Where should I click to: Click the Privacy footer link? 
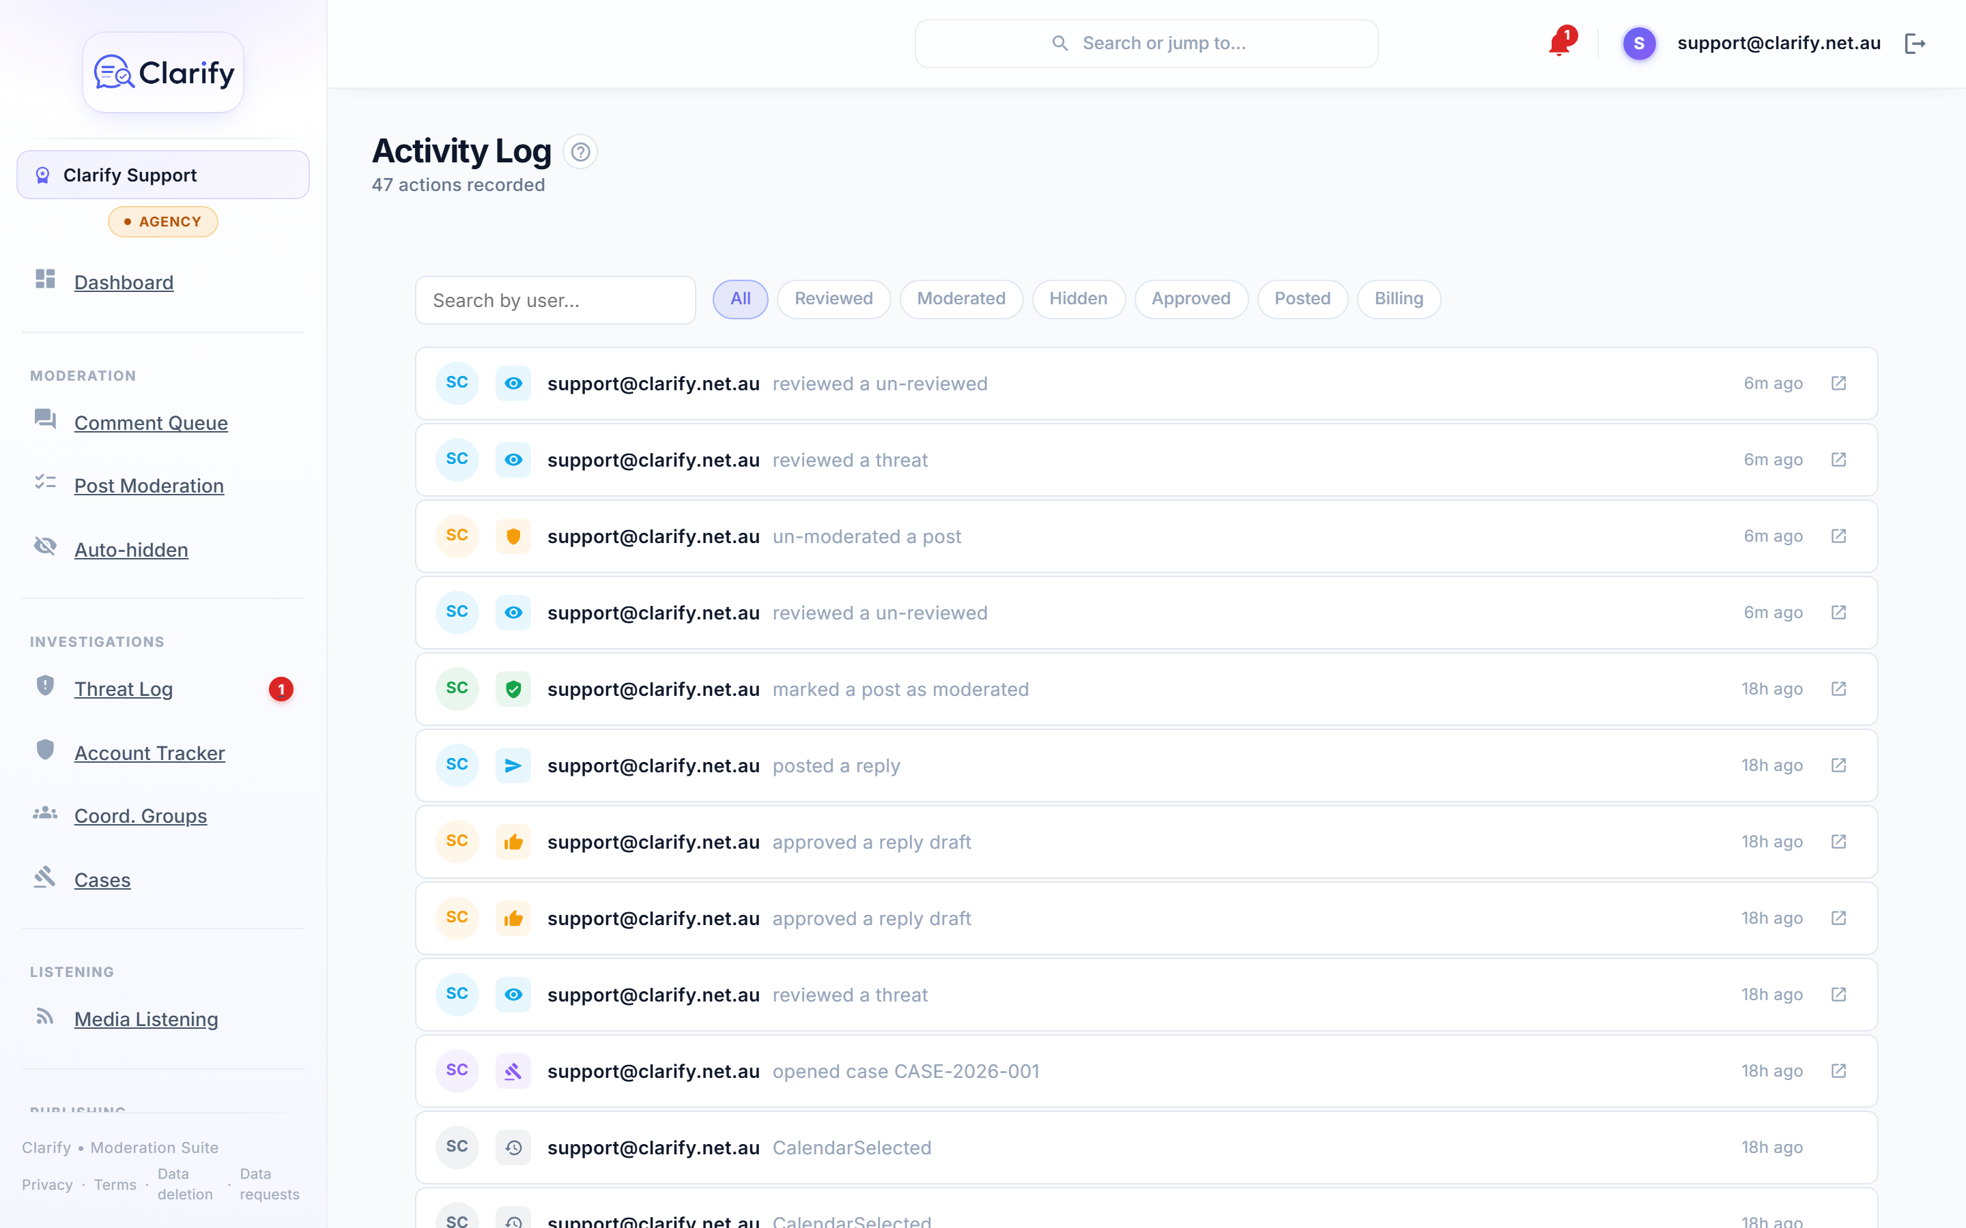coord(47,1185)
